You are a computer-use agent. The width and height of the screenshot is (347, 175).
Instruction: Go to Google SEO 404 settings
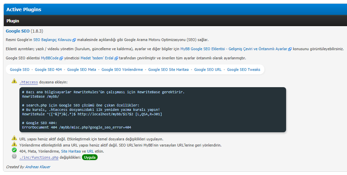point(48,70)
